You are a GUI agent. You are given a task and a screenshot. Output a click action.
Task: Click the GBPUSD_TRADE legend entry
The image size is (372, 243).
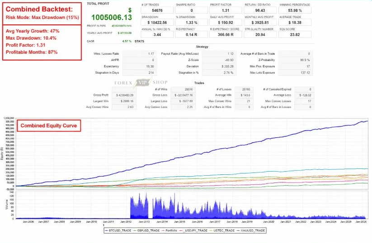pos(146,230)
